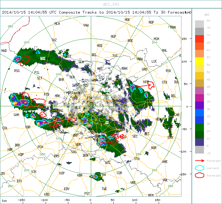Click the KPD station label
222x204 pixels.
146,82
